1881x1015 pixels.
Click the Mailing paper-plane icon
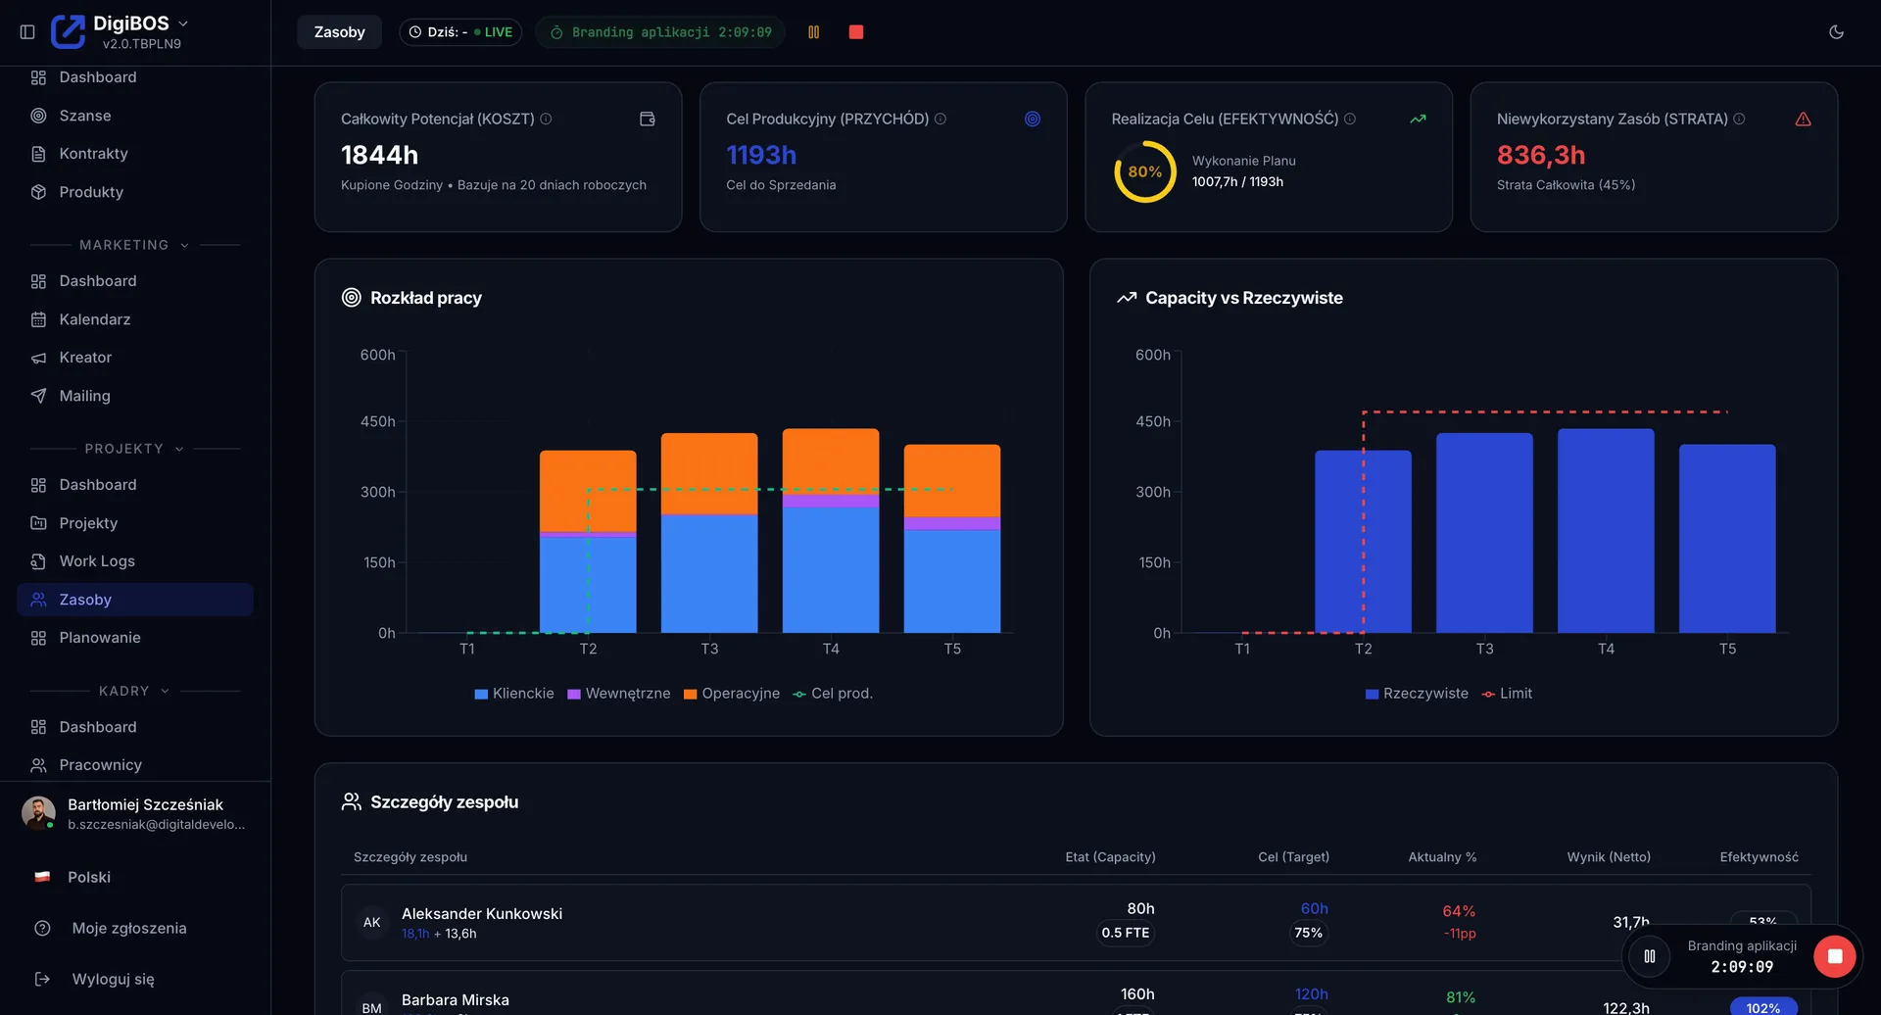click(x=38, y=396)
